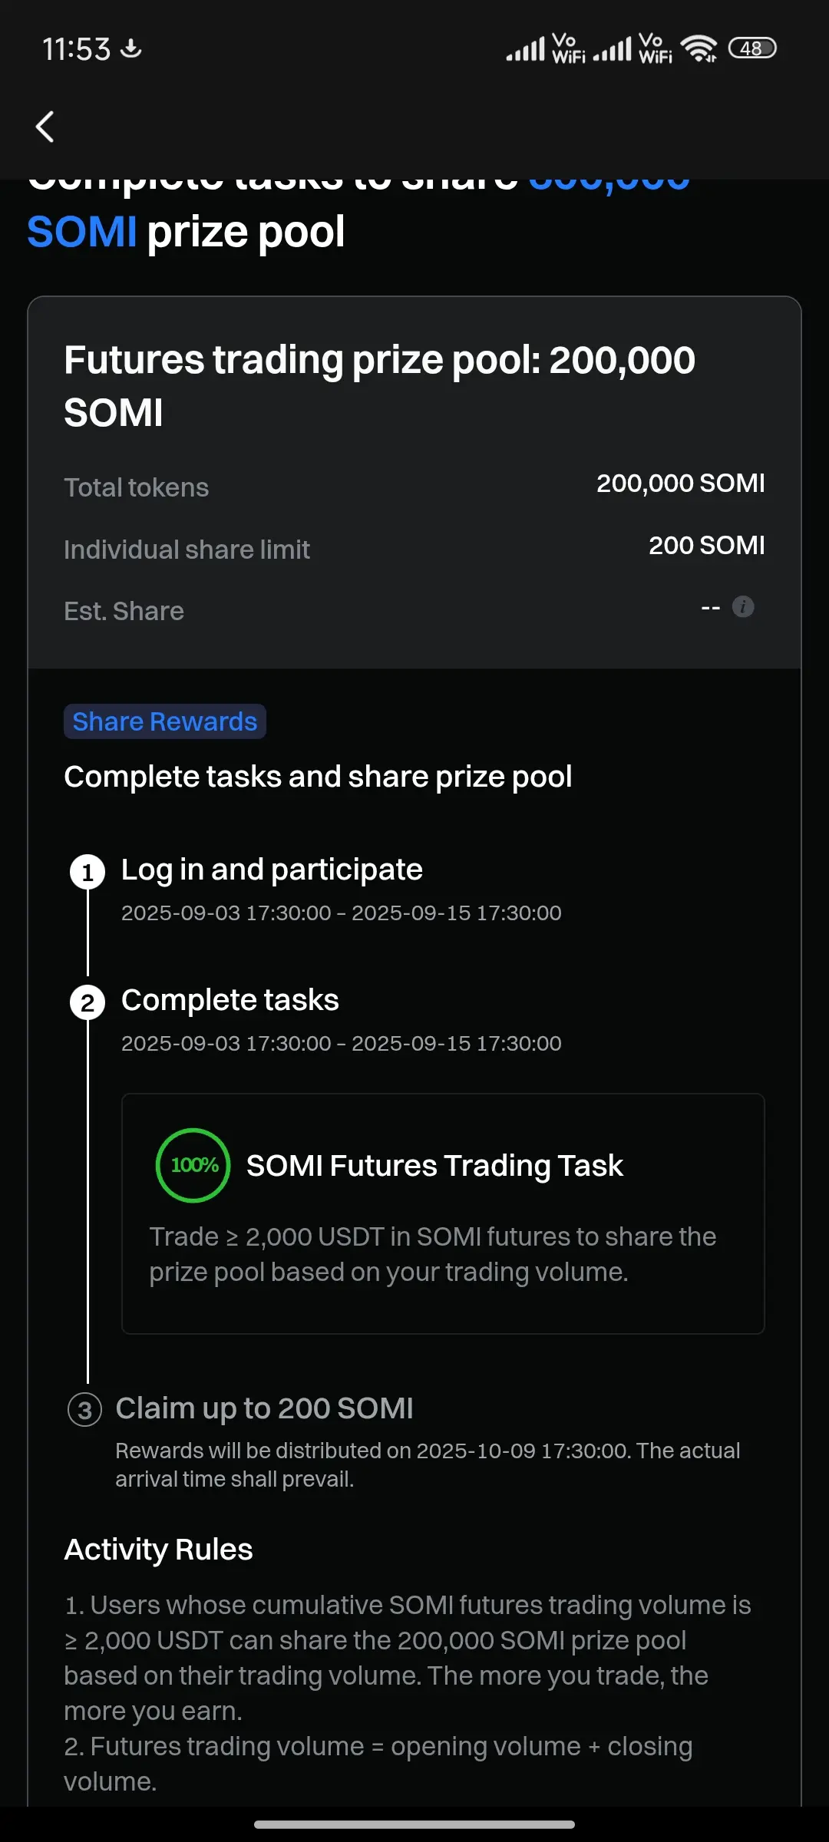This screenshot has height=1842, width=829.
Task: Tap the Total tokens row
Action: pyautogui.click(x=414, y=485)
